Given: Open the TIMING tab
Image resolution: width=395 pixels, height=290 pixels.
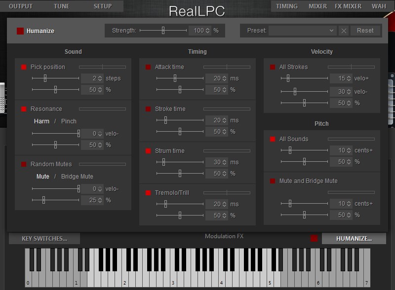Looking at the screenshot, I should click(287, 6).
